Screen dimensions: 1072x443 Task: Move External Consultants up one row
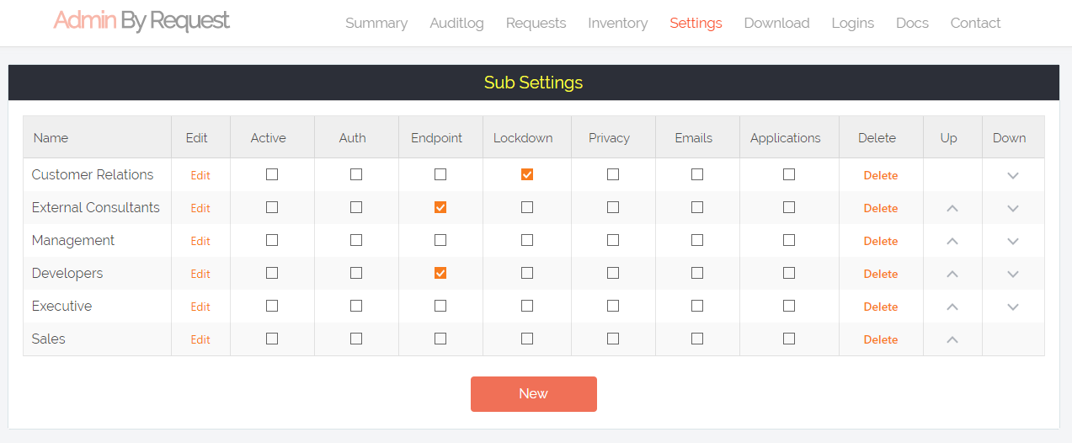pyautogui.click(x=952, y=208)
